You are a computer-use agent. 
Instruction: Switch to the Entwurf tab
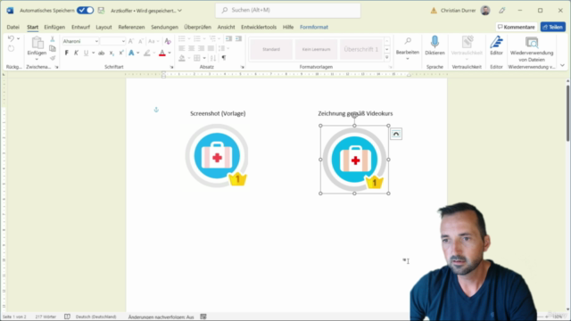point(80,27)
